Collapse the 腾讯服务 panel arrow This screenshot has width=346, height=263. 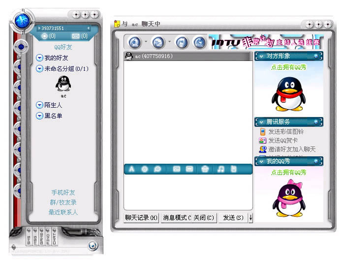(x=261, y=122)
